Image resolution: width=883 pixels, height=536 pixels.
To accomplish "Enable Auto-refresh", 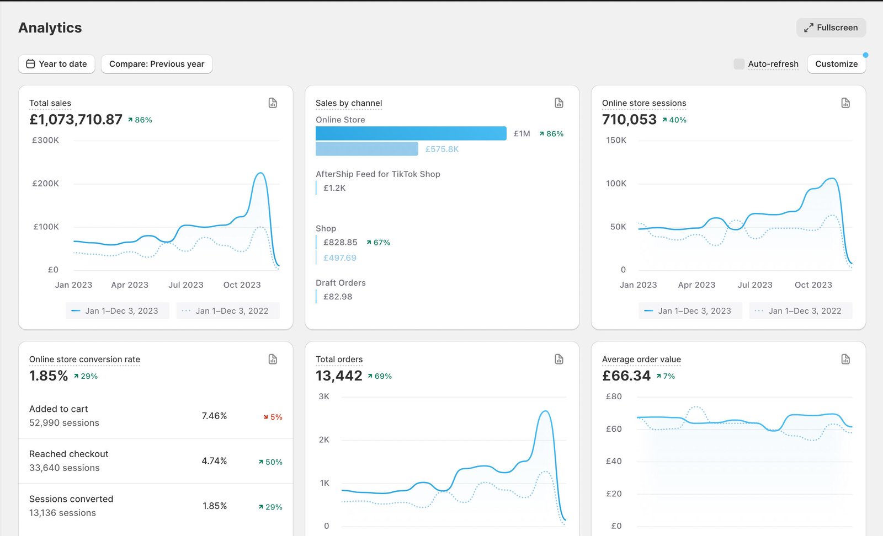I will [x=738, y=64].
